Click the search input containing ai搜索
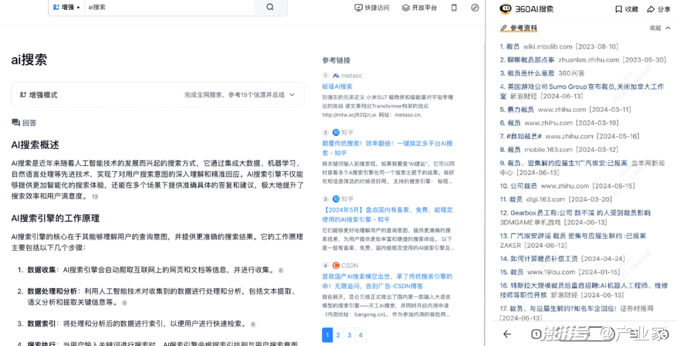This screenshot has width=677, height=346. tap(169, 8)
